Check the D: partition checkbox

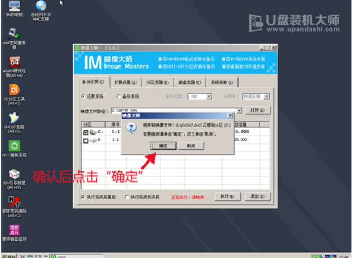[86, 140]
